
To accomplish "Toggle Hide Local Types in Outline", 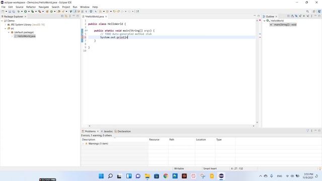I will click(x=308, y=16).
